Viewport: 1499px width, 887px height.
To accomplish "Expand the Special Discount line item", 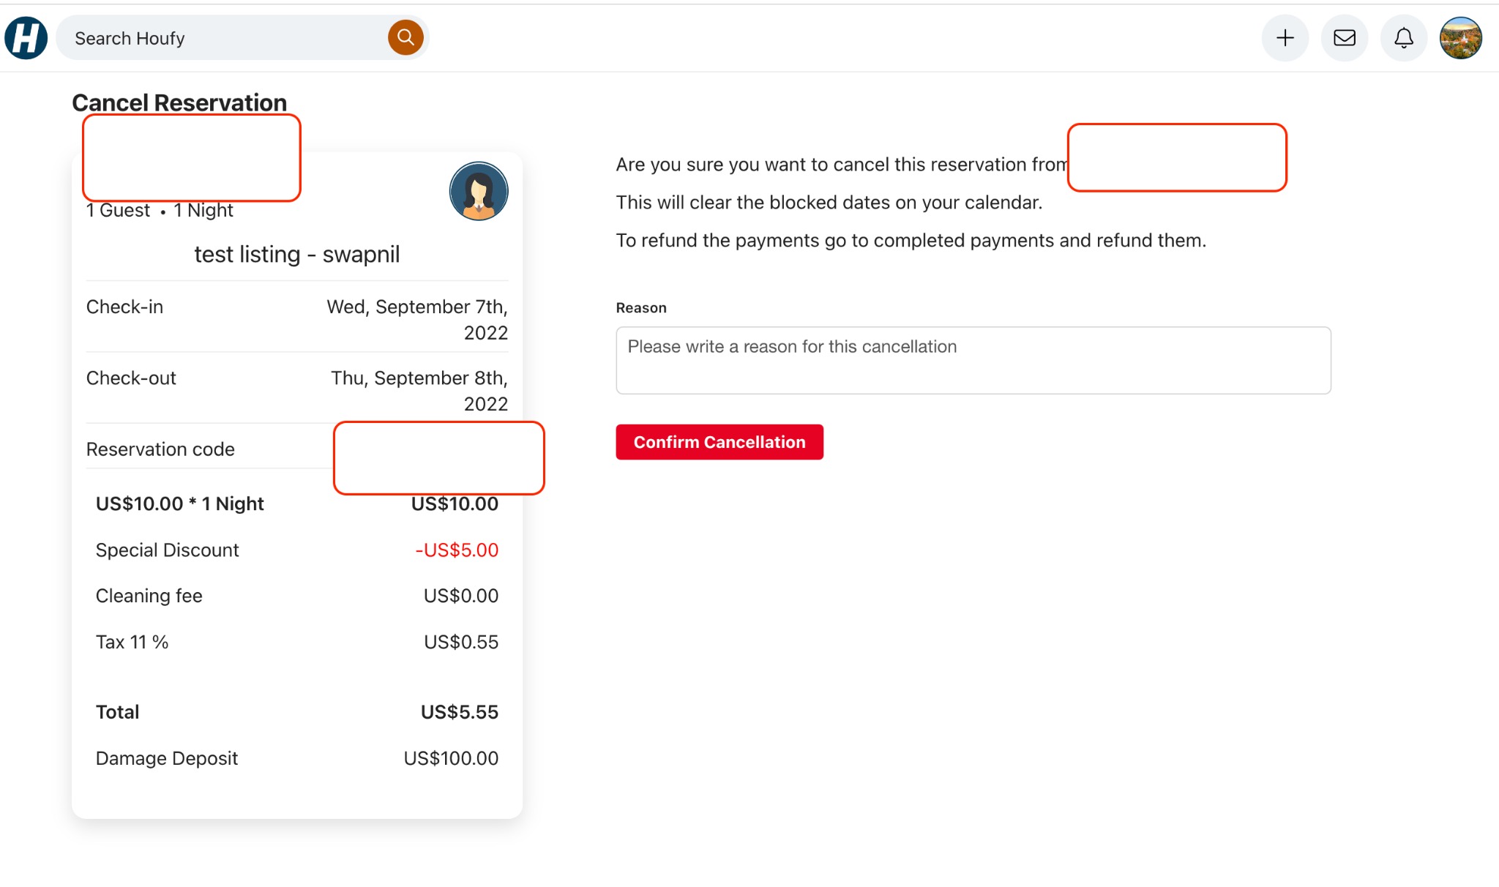I will click(165, 548).
